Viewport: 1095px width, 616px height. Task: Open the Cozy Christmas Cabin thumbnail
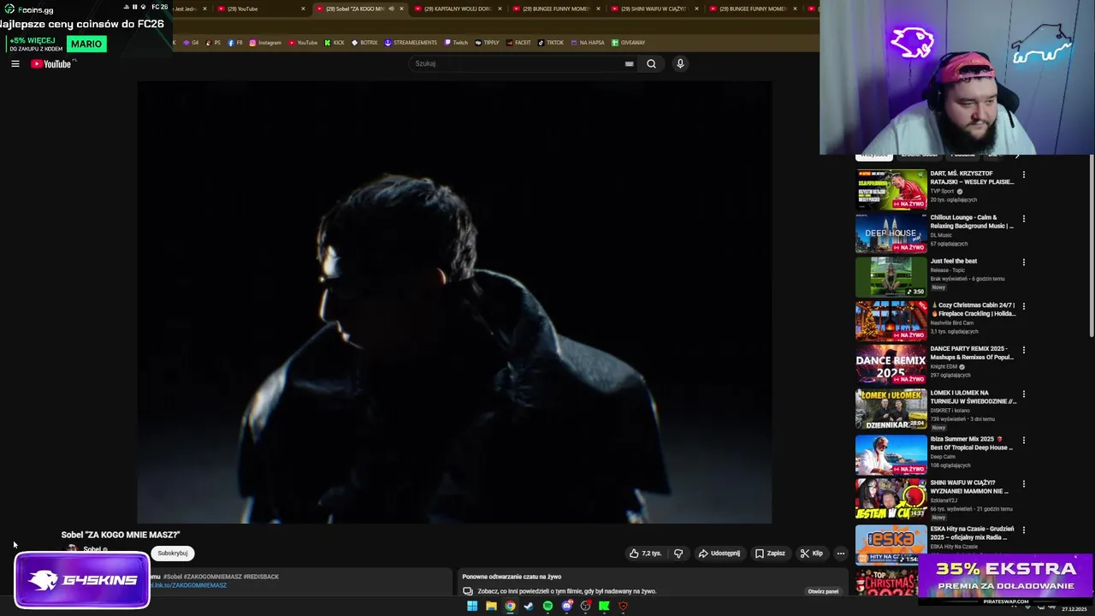click(x=891, y=320)
